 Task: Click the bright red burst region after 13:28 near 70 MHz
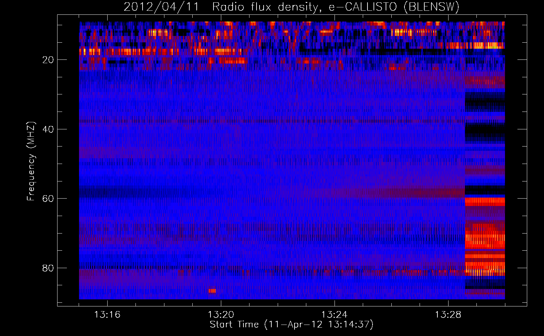[485, 237]
